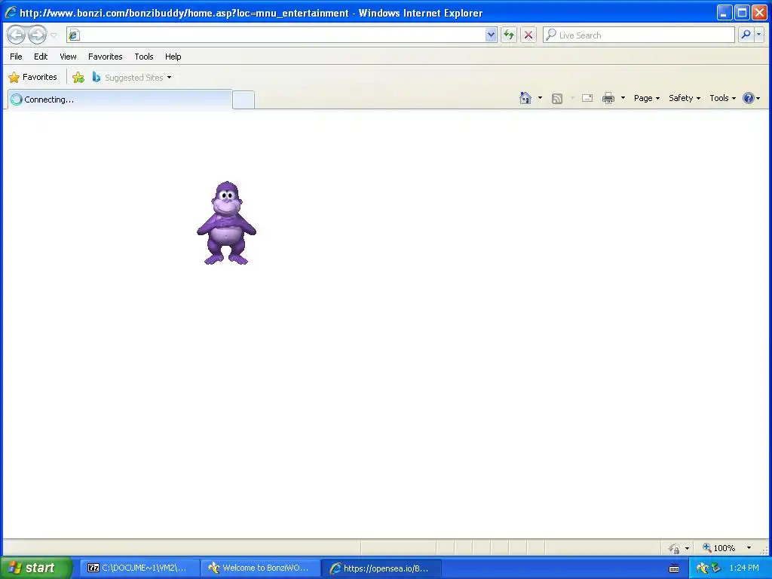Viewport: 772px width, 579px height.
Task: Switch to the Welcome to BonziWORLD taskbar item
Action: pos(260,568)
